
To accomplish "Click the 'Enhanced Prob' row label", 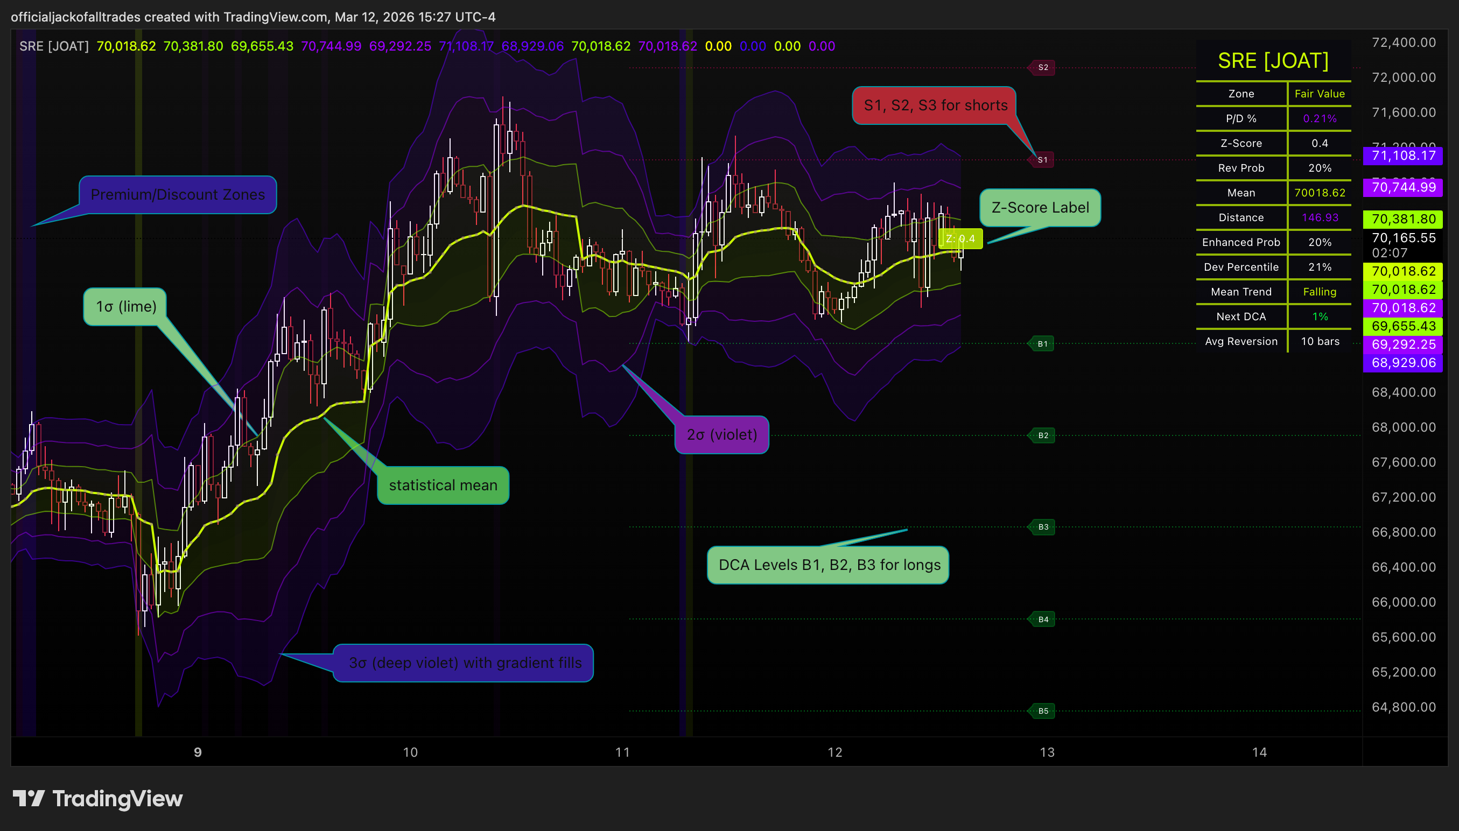I will [1241, 243].
